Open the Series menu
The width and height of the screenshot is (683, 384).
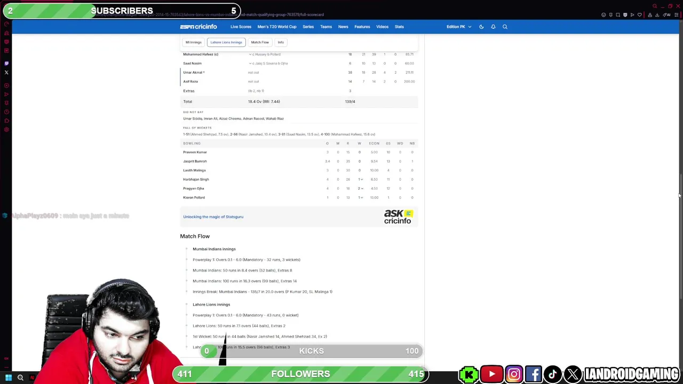pos(308,27)
